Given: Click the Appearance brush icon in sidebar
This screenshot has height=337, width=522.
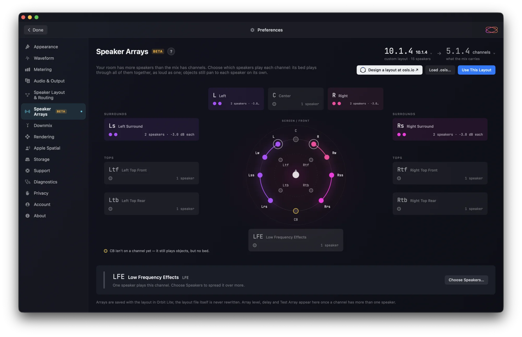Looking at the screenshot, I should pos(27,47).
